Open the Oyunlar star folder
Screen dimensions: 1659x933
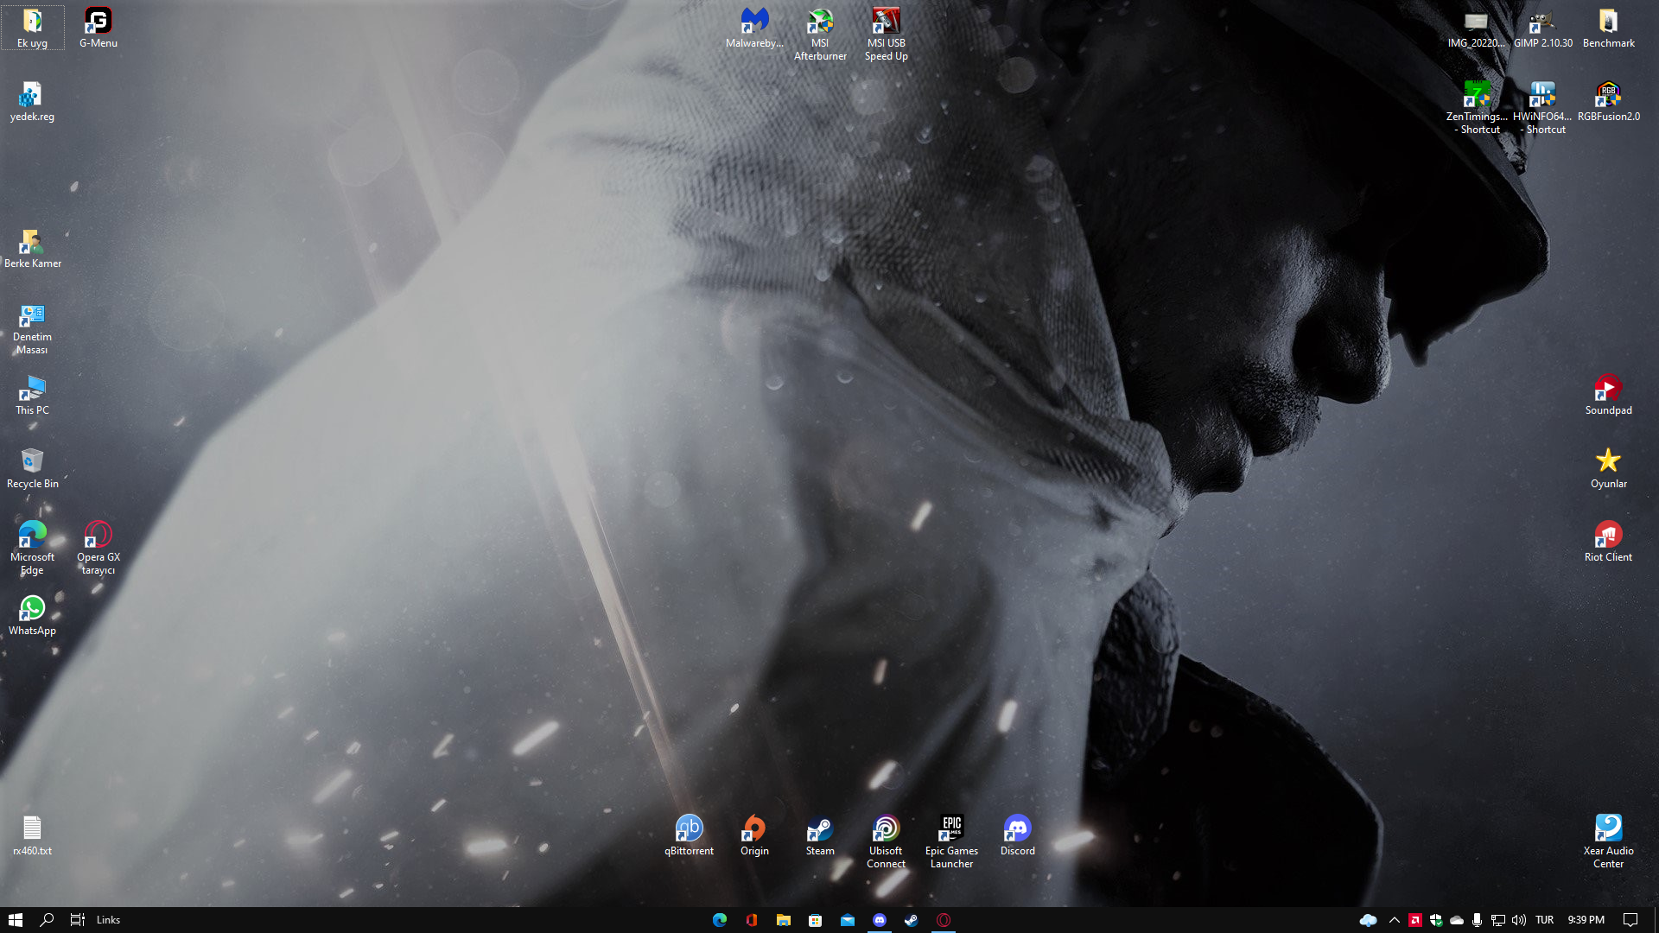pyautogui.click(x=1608, y=468)
